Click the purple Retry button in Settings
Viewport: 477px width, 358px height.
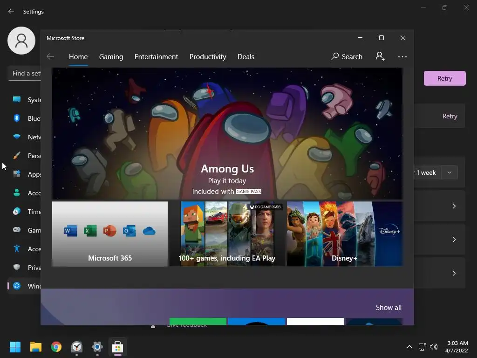[x=444, y=78]
